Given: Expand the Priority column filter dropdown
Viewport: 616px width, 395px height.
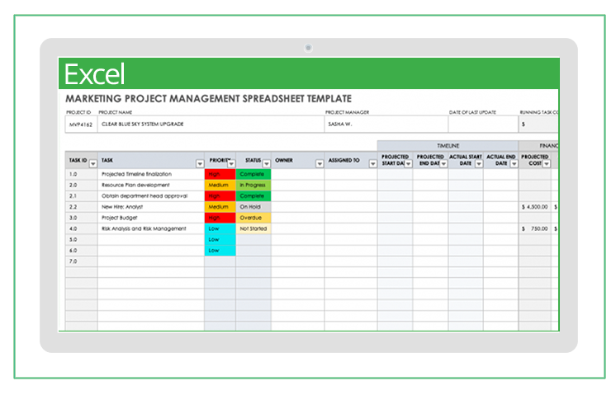Looking at the screenshot, I should coord(230,163).
